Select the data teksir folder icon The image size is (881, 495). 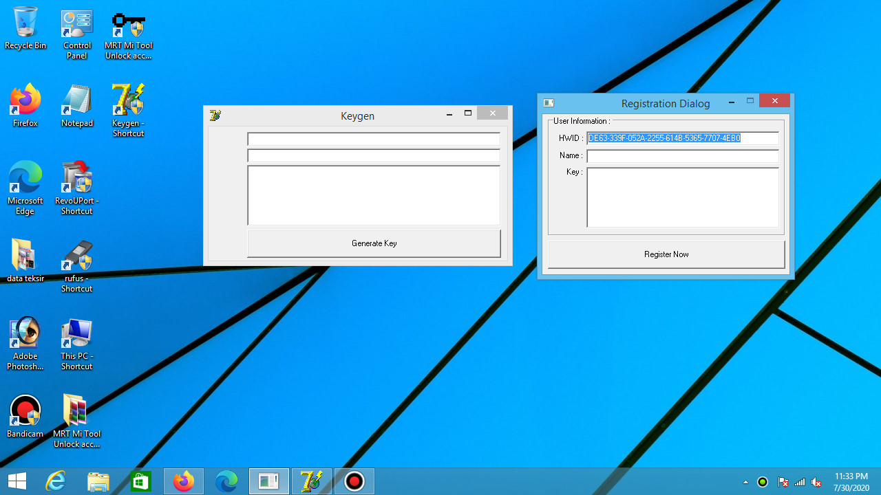coord(25,261)
